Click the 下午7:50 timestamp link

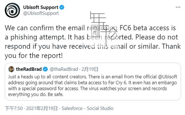pos(14,108)
